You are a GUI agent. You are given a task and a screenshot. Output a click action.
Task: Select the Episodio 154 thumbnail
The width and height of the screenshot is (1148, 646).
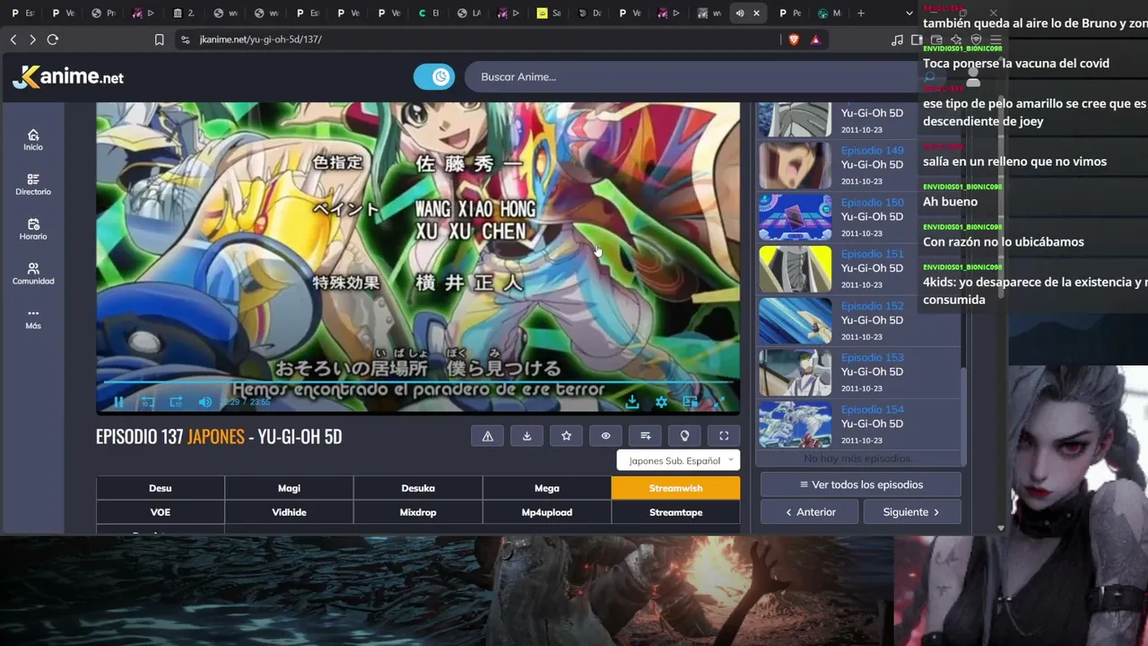tap(796, 424)
